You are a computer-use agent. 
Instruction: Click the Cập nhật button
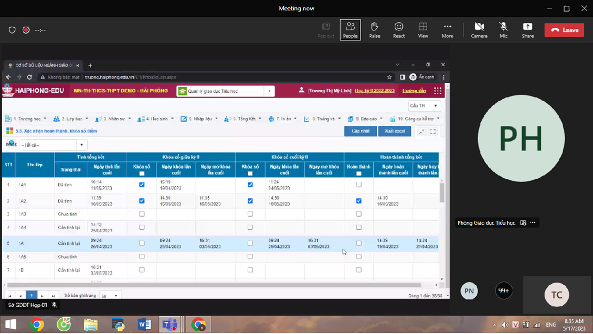coord(360,131)
